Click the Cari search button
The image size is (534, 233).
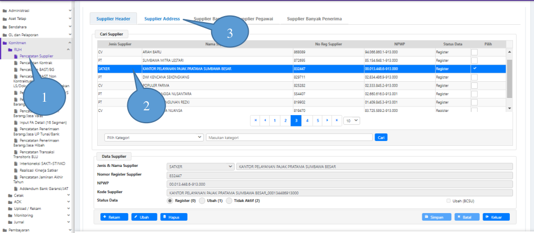[x=381, y=137]
